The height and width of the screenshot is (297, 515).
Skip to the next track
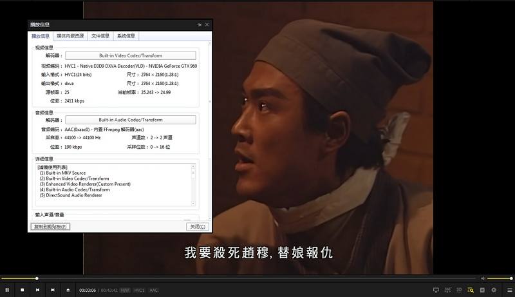[x=52, y=290]
